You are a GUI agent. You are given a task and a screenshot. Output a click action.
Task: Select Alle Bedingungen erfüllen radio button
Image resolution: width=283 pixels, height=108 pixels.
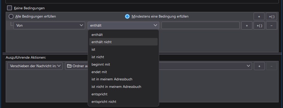[11, 17]
